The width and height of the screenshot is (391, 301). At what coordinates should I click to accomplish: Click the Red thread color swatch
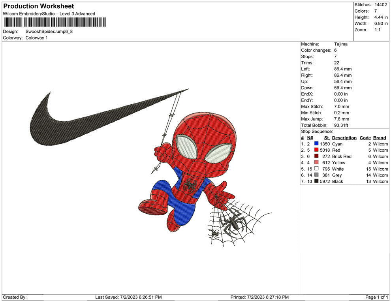pos(316,150)
